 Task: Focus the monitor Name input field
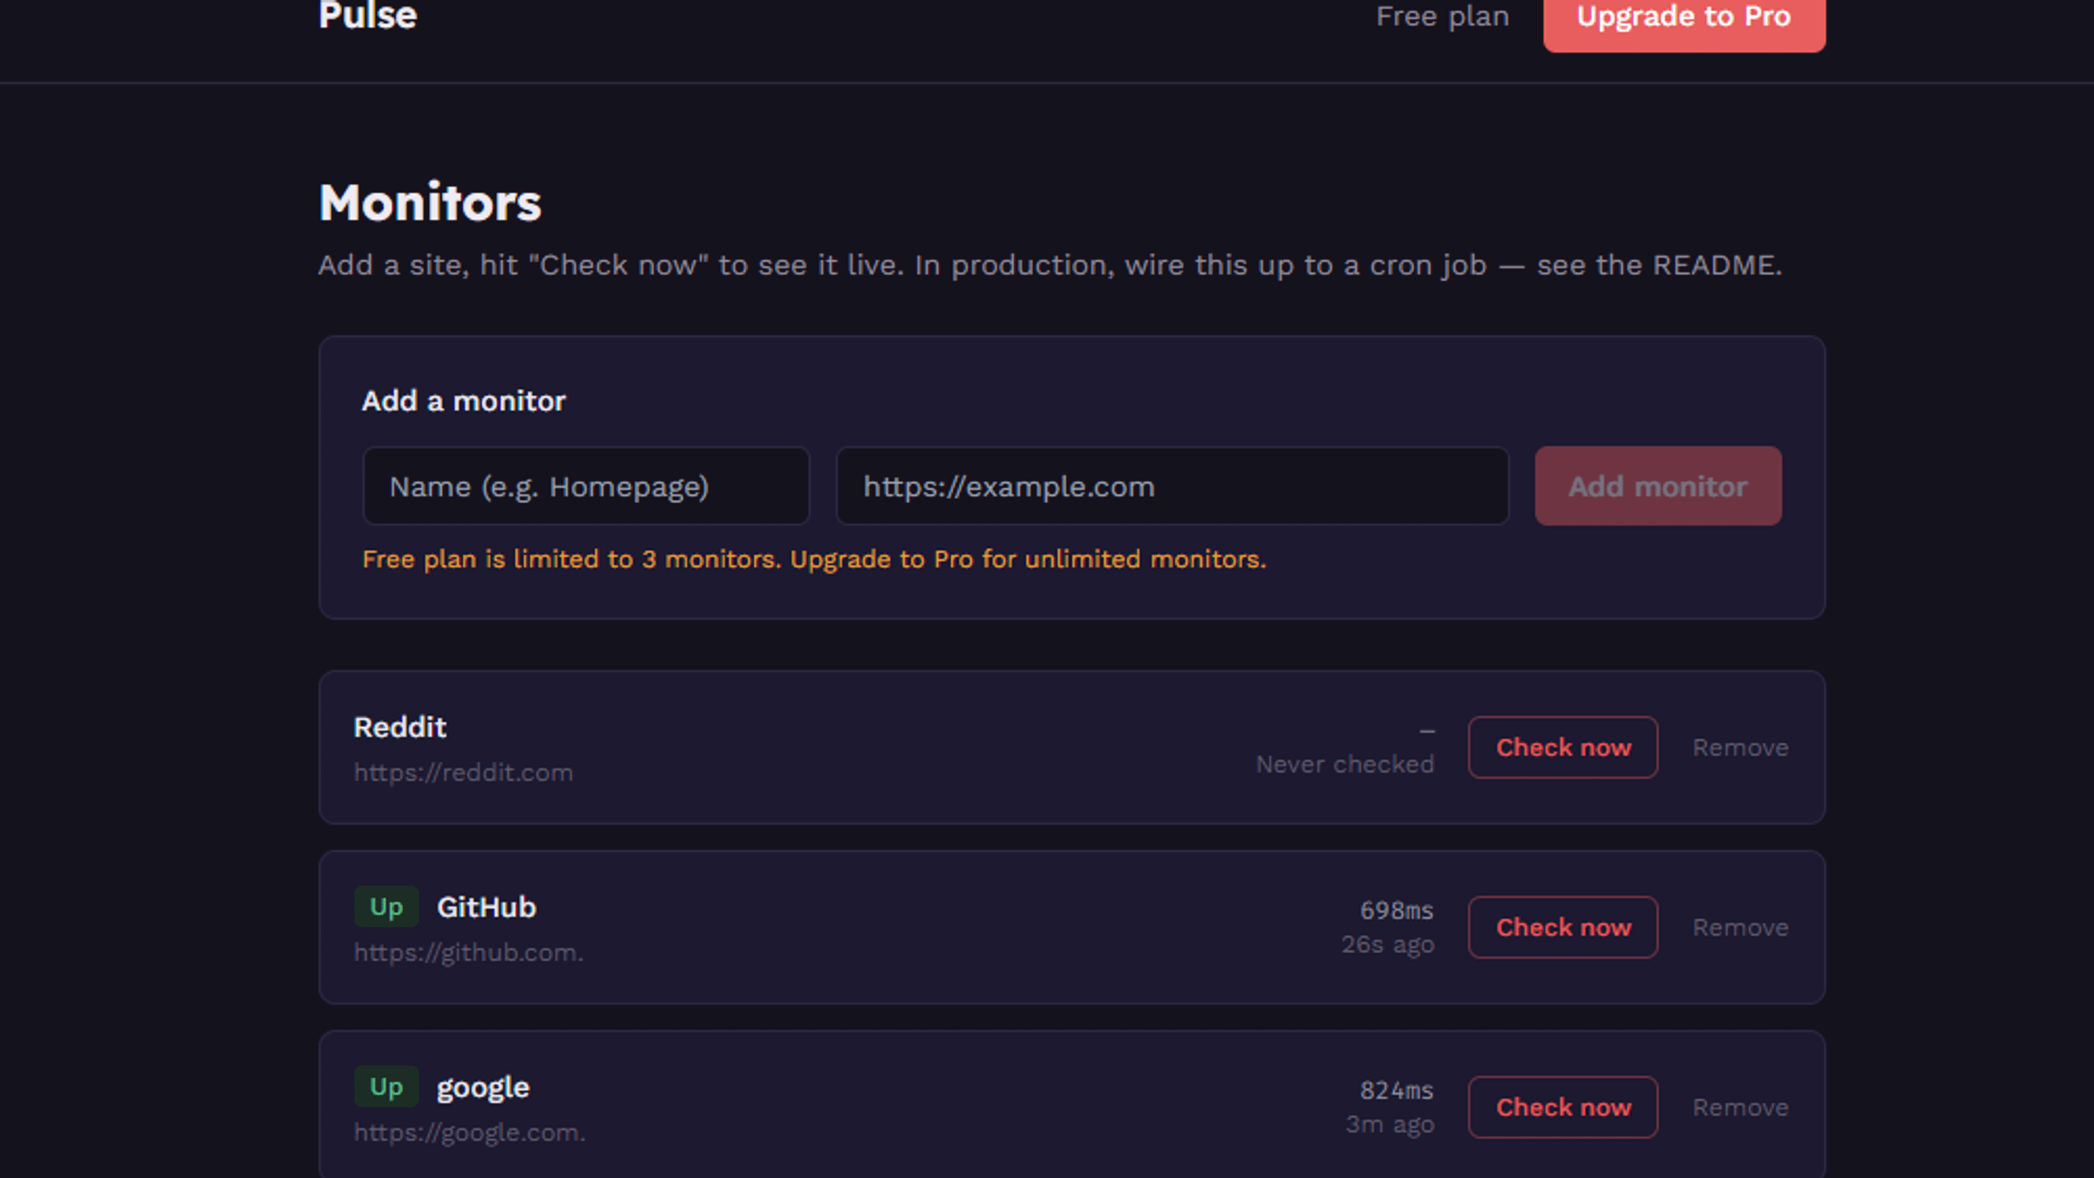(x=586, y=486)
